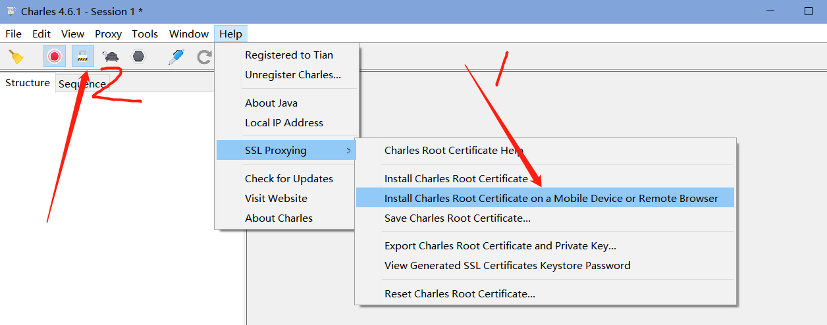The image size is (827, 325).
Task: Open the Proxy menu
Action: point(108,34)
